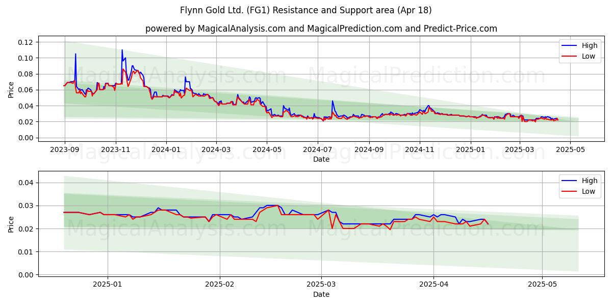Select the bottom chart's '2025-02' date tick label

tap(220, 286)
